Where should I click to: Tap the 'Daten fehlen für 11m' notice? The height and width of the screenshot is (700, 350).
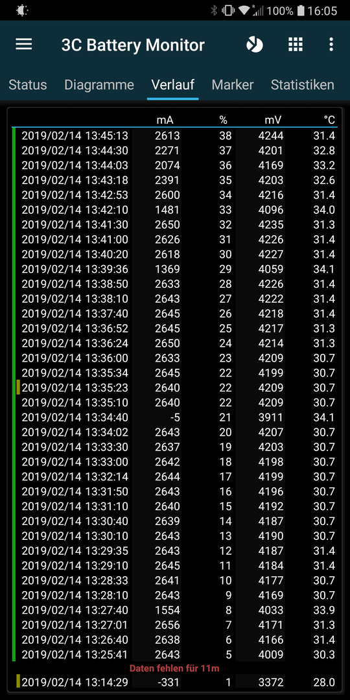coord(174,668)
